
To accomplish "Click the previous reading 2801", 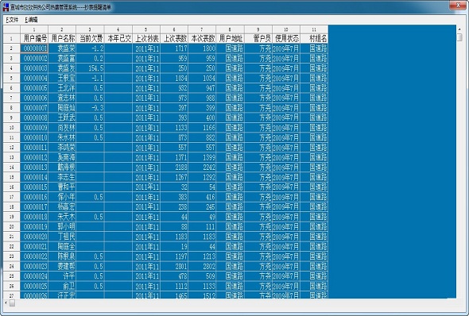I will [x=174, y=266].
